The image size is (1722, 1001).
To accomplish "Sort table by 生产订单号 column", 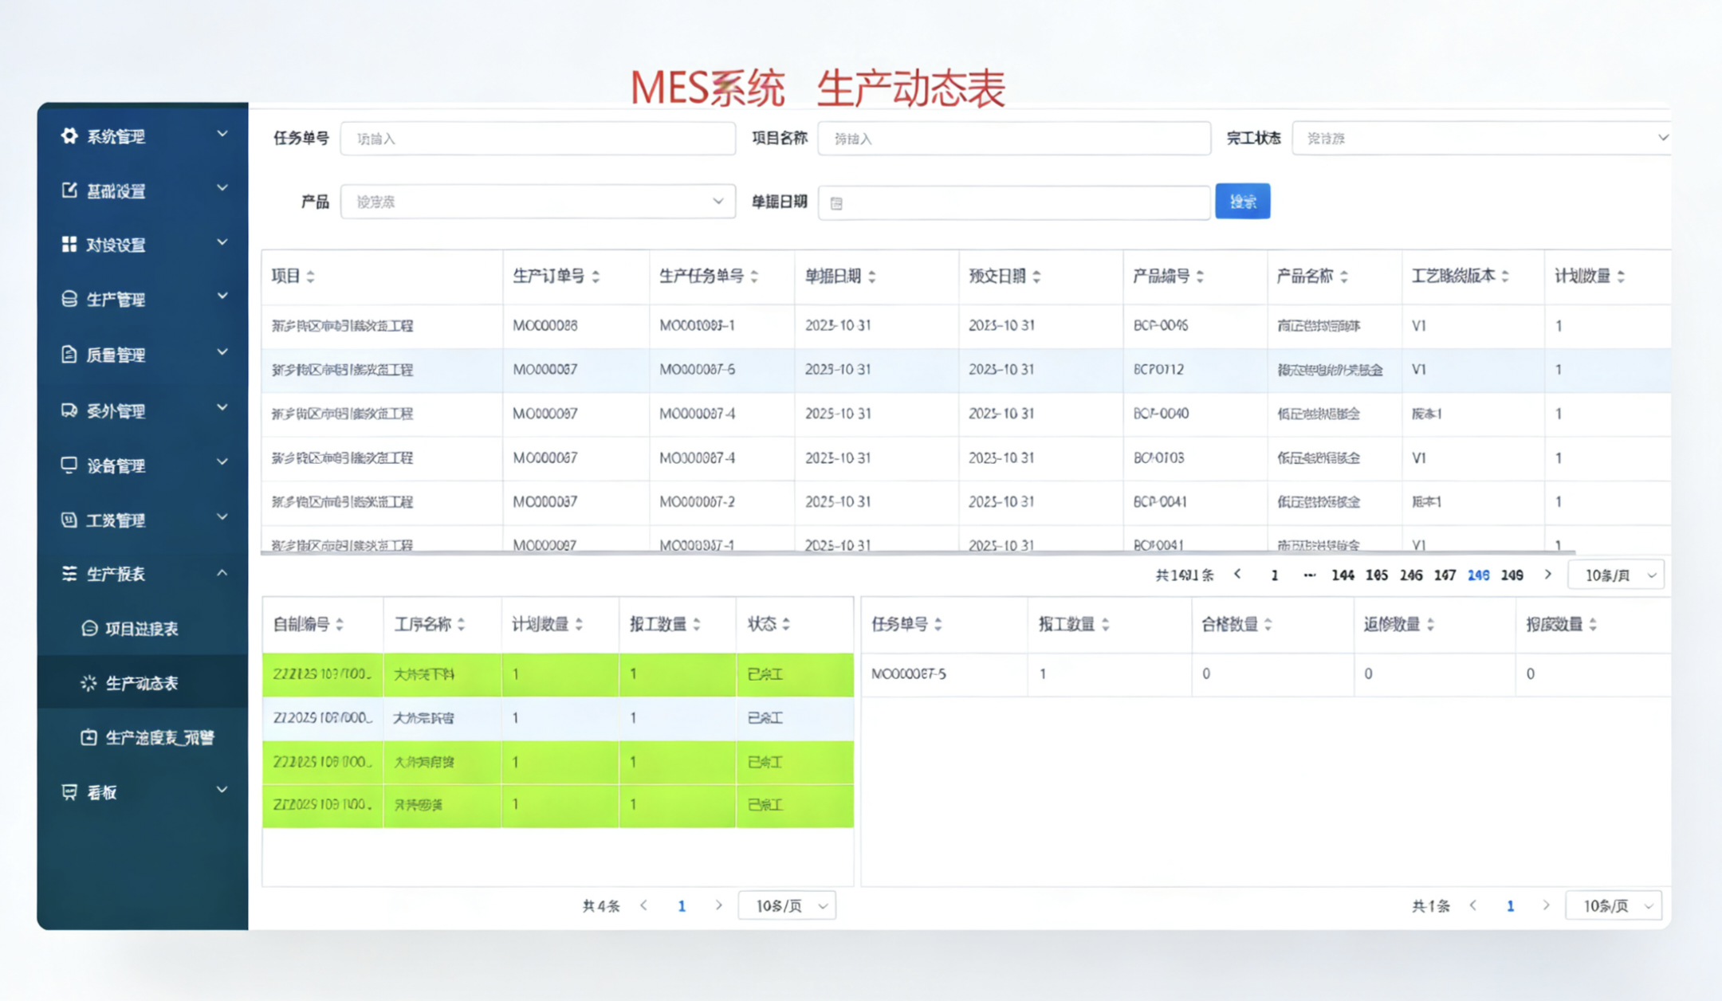I will pyautogui.click(x=596, y=277).
